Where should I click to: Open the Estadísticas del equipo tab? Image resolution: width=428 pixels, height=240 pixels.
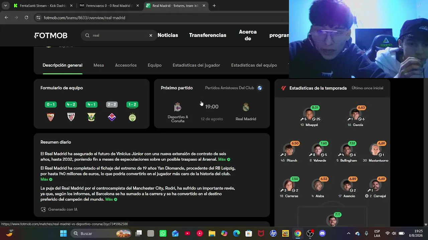click(254, 65)
